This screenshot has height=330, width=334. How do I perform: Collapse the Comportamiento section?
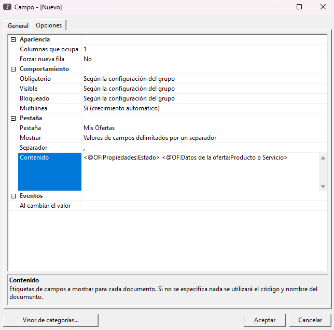pyautogui.click(x=13, y=69)
